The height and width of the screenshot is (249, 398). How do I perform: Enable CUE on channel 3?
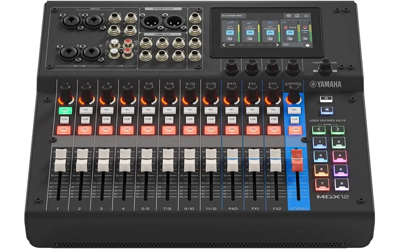coord(106,120)
